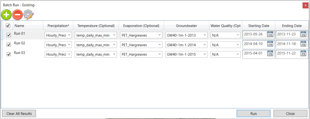Click the Clear All Results button
Viewport: 310px width, 119px height.
[x=19, y=114]
